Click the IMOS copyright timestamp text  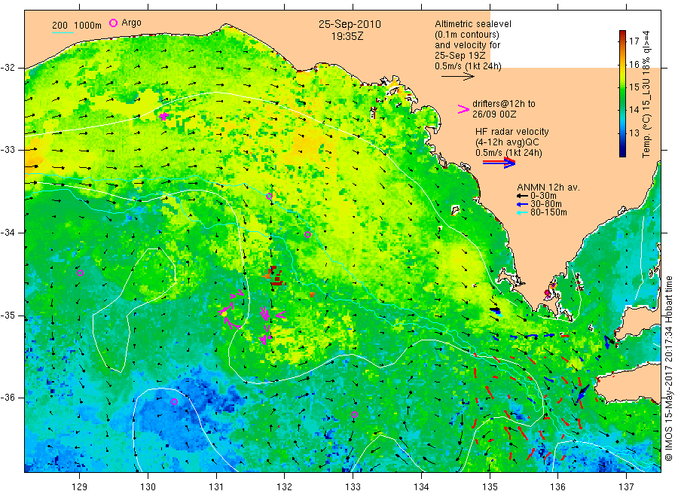tap(669, 369)
